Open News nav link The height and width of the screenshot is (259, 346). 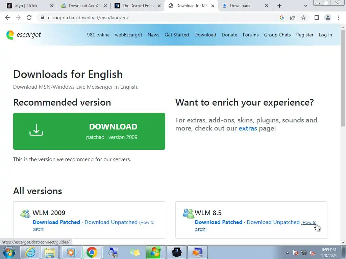pyautogui.click(x=153, y=35)
